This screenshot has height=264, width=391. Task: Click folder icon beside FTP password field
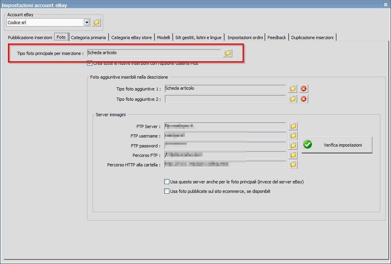(x=293, y=145)
